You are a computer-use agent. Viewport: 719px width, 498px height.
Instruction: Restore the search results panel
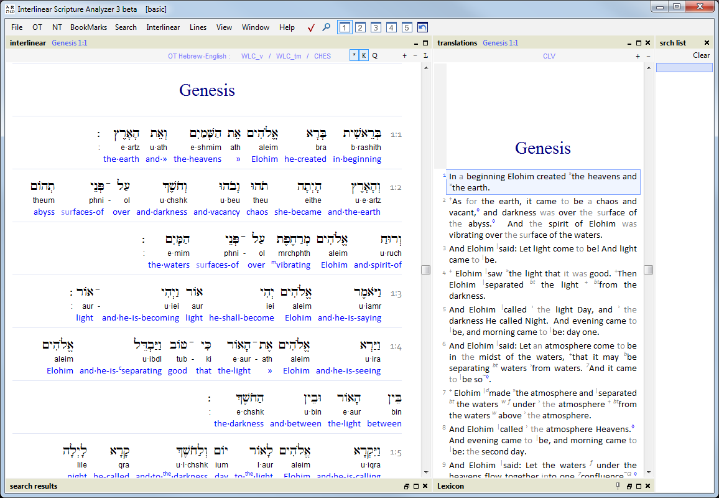407,486
